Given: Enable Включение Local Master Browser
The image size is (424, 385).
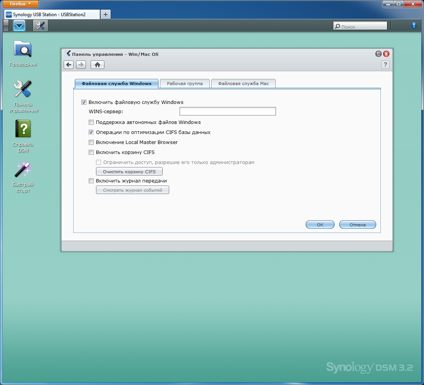Looking at the screenshot, I should [x=91, y=142].
